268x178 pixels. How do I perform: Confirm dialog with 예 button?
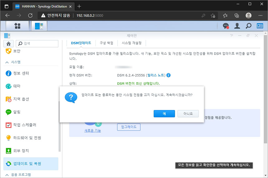(164, 114)
